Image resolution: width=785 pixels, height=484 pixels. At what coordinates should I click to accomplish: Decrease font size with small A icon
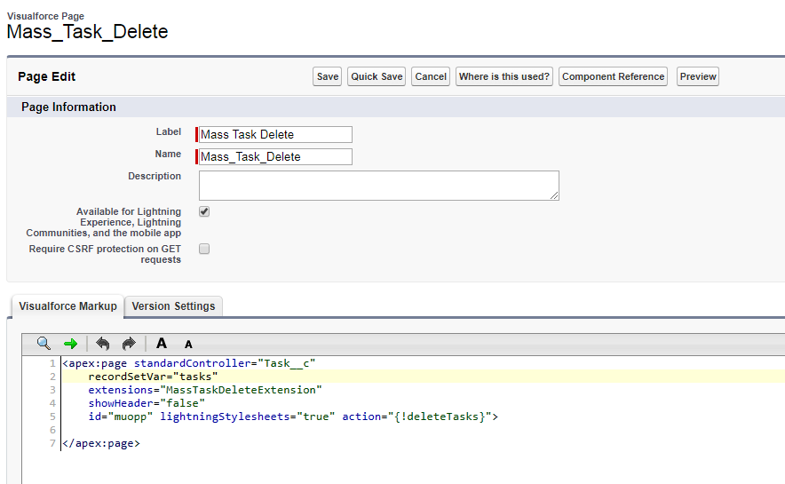pyautogui.click(x=188, y=345)
